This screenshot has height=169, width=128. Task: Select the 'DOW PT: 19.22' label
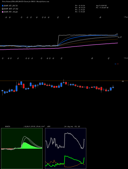point(10,12)
